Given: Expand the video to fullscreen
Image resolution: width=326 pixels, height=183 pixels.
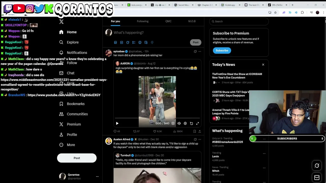Looking at the screenshot, I should [197, 123].
